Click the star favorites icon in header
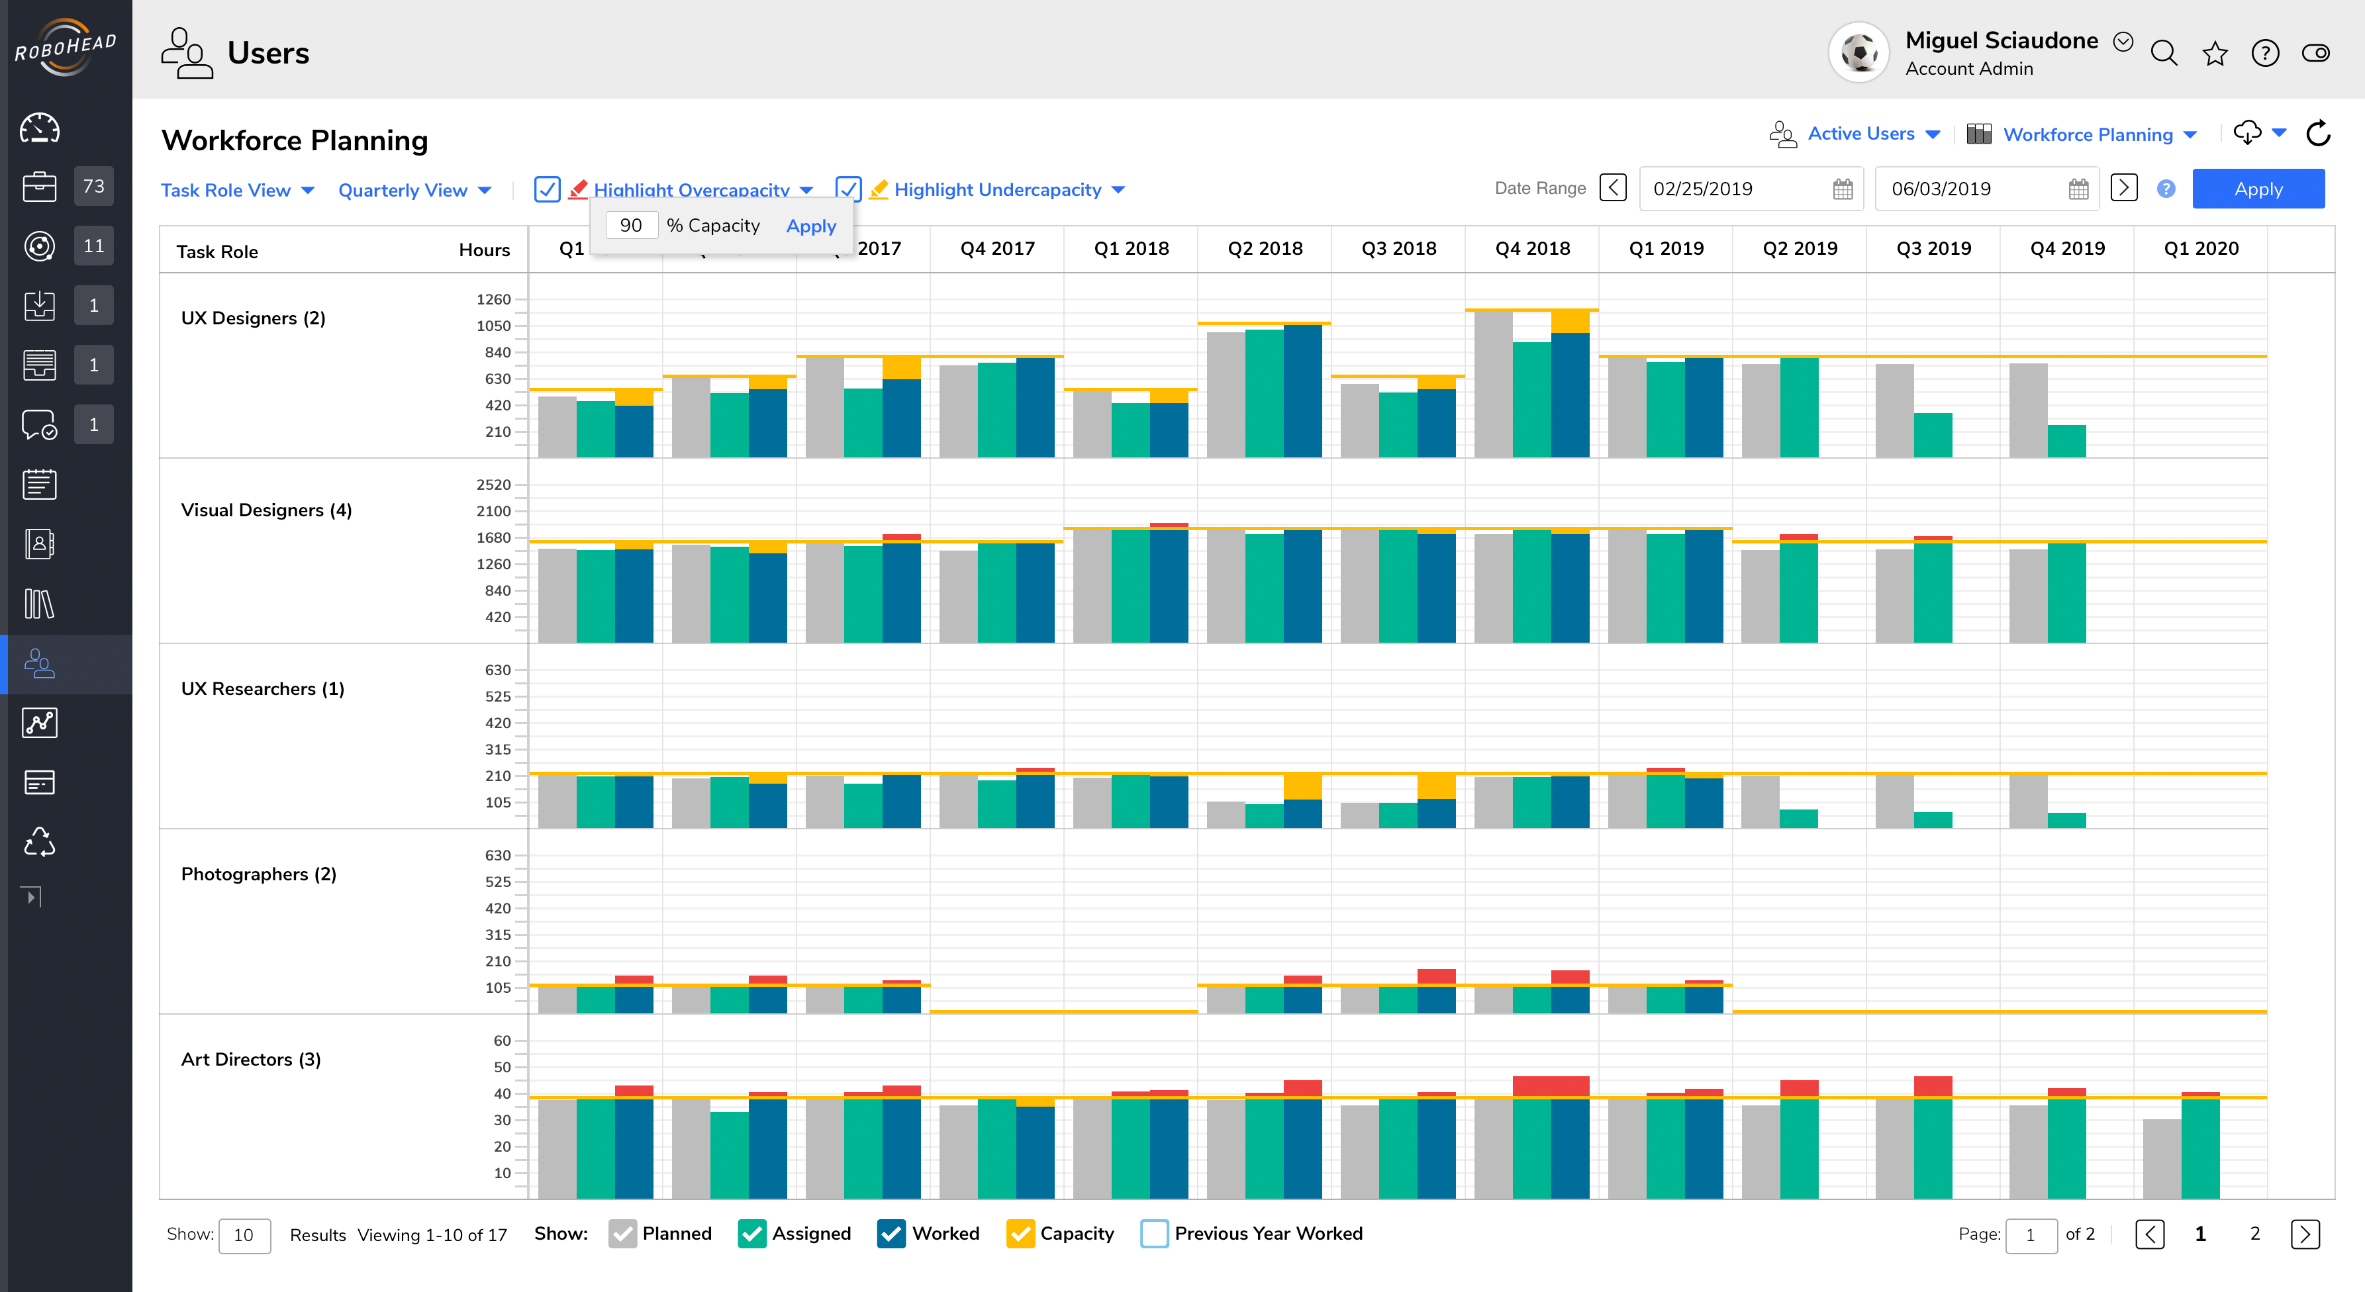This screenshot has height=1292, width=2365. pos(2215,54)
